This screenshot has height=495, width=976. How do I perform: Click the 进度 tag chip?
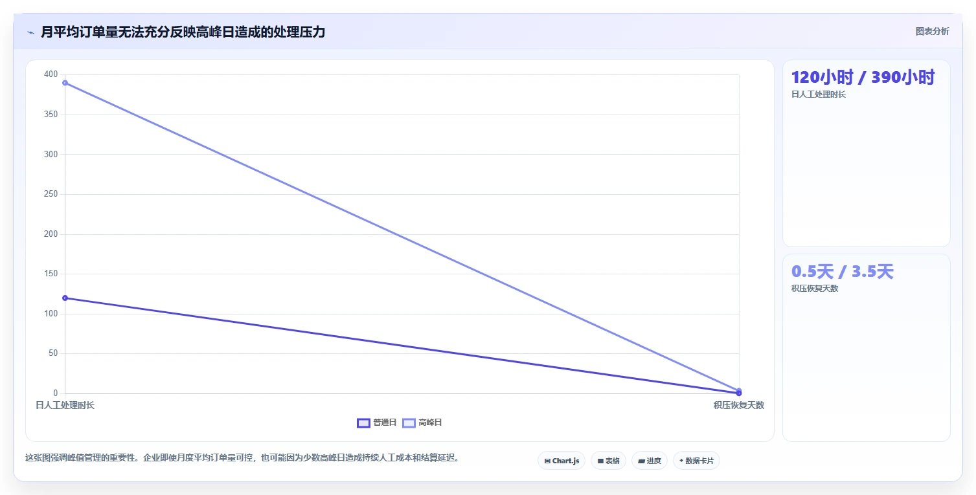[x=650, y=461]
